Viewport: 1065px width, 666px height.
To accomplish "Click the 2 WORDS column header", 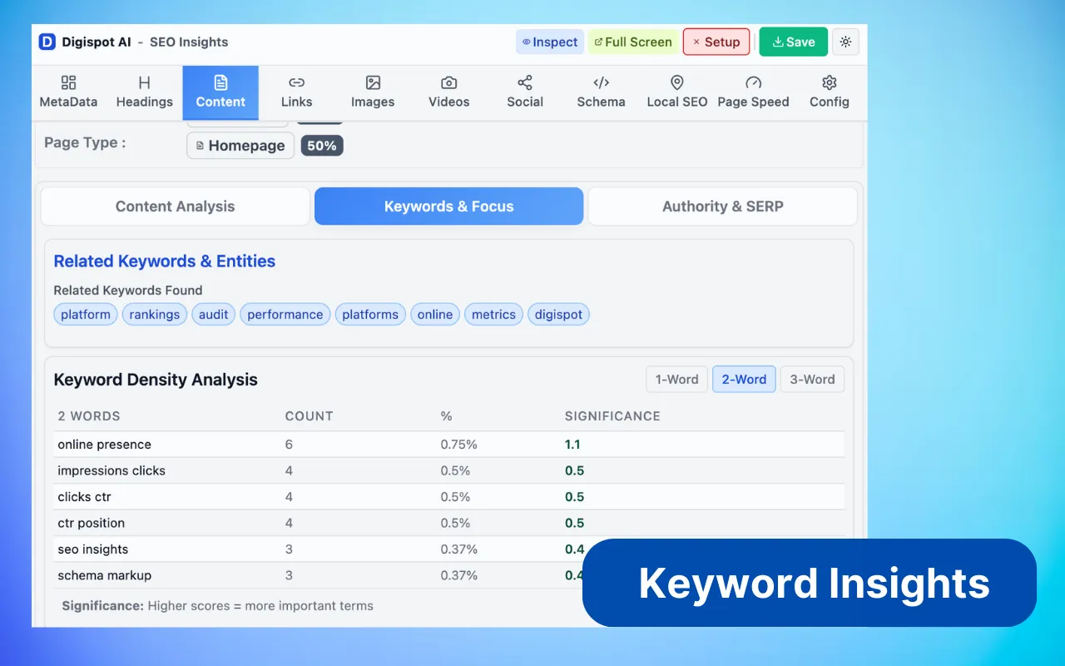I will (89, 416).
